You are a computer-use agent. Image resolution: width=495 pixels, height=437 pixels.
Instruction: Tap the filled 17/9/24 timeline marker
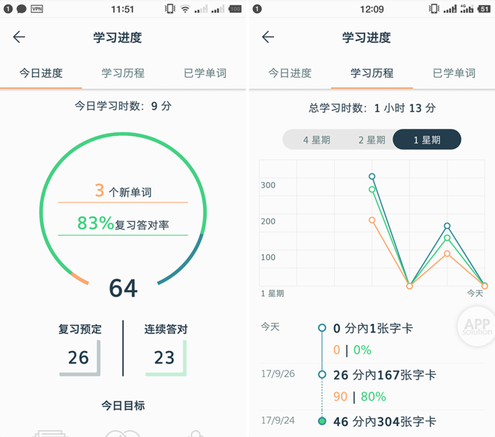pyautogui.click(x=322, y=421)
